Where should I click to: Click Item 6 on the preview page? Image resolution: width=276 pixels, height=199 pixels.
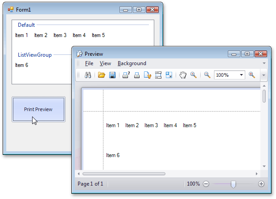coord(113,155)
